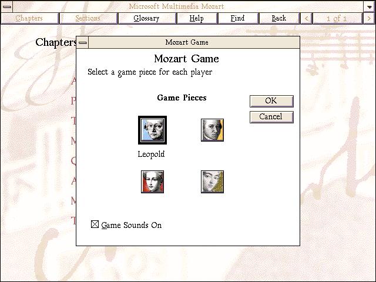Click the main window minimize arrow
The image size is (376, 282).
pos(369,6)
